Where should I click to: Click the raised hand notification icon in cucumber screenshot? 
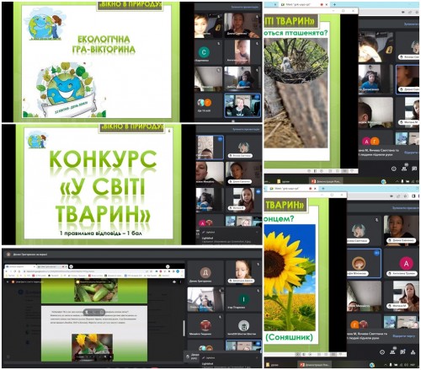tap(188, 357)
